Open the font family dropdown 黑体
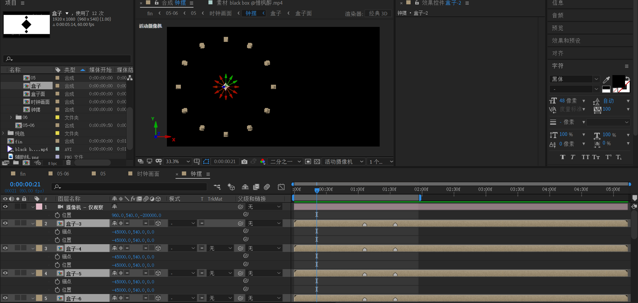 click(x=575, y=79)
